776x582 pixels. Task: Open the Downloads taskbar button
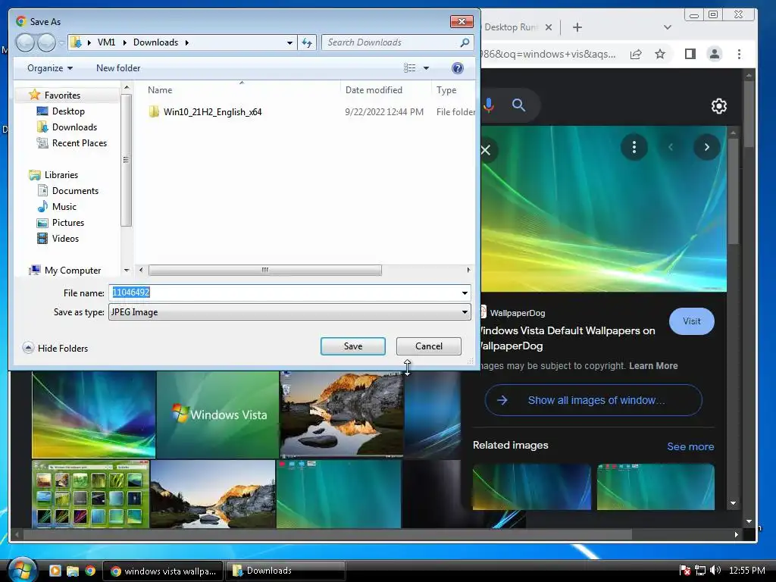[285, 571]
